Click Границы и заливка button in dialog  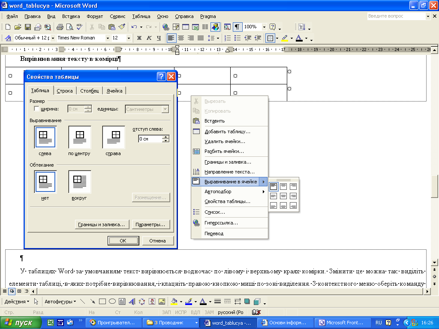point(102,224)
